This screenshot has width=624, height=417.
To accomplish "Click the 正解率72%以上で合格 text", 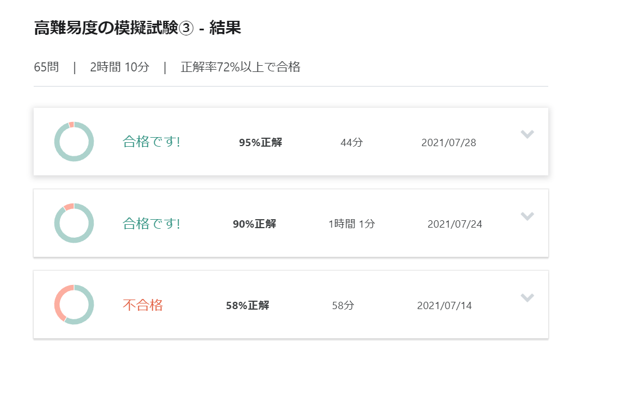I will coord(241,67).
